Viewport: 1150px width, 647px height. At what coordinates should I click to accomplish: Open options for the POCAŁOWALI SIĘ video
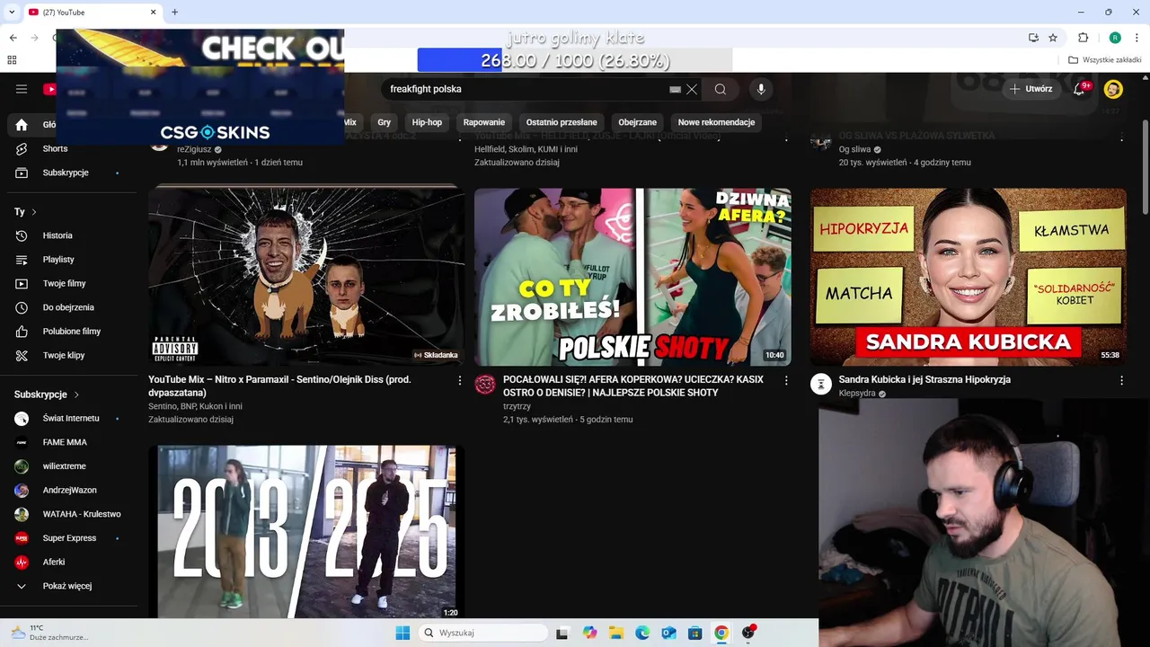(786, 381)
